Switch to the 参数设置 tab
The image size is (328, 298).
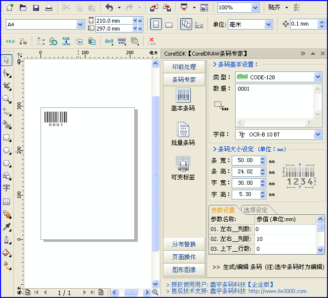coord(223,210)
